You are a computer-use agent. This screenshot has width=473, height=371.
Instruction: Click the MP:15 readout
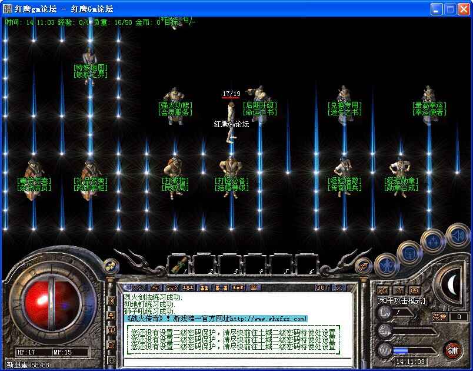[x=62, y=352]
